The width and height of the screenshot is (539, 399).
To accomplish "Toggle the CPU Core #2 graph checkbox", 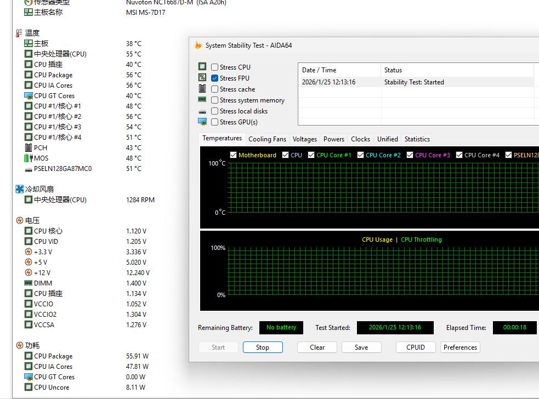I will (360, 155).
